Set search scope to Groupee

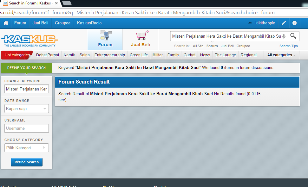(243, 46)
